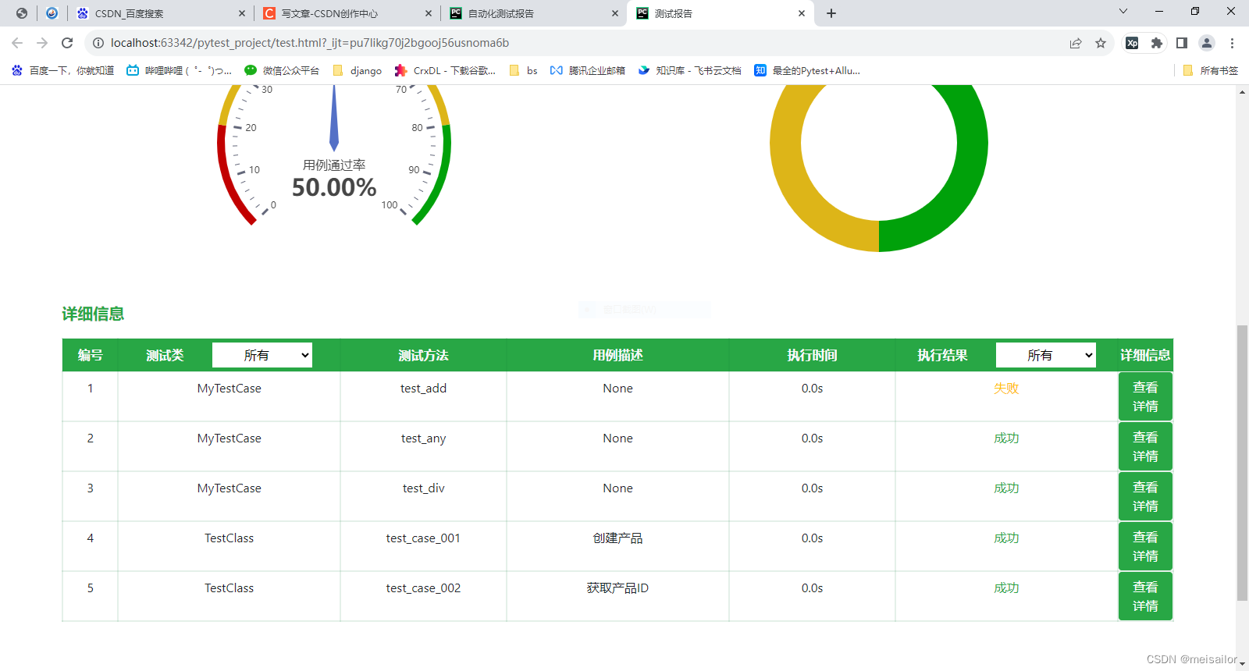Open the django bookmark folder
The image size is (1249, 671).
pos(357,70)
